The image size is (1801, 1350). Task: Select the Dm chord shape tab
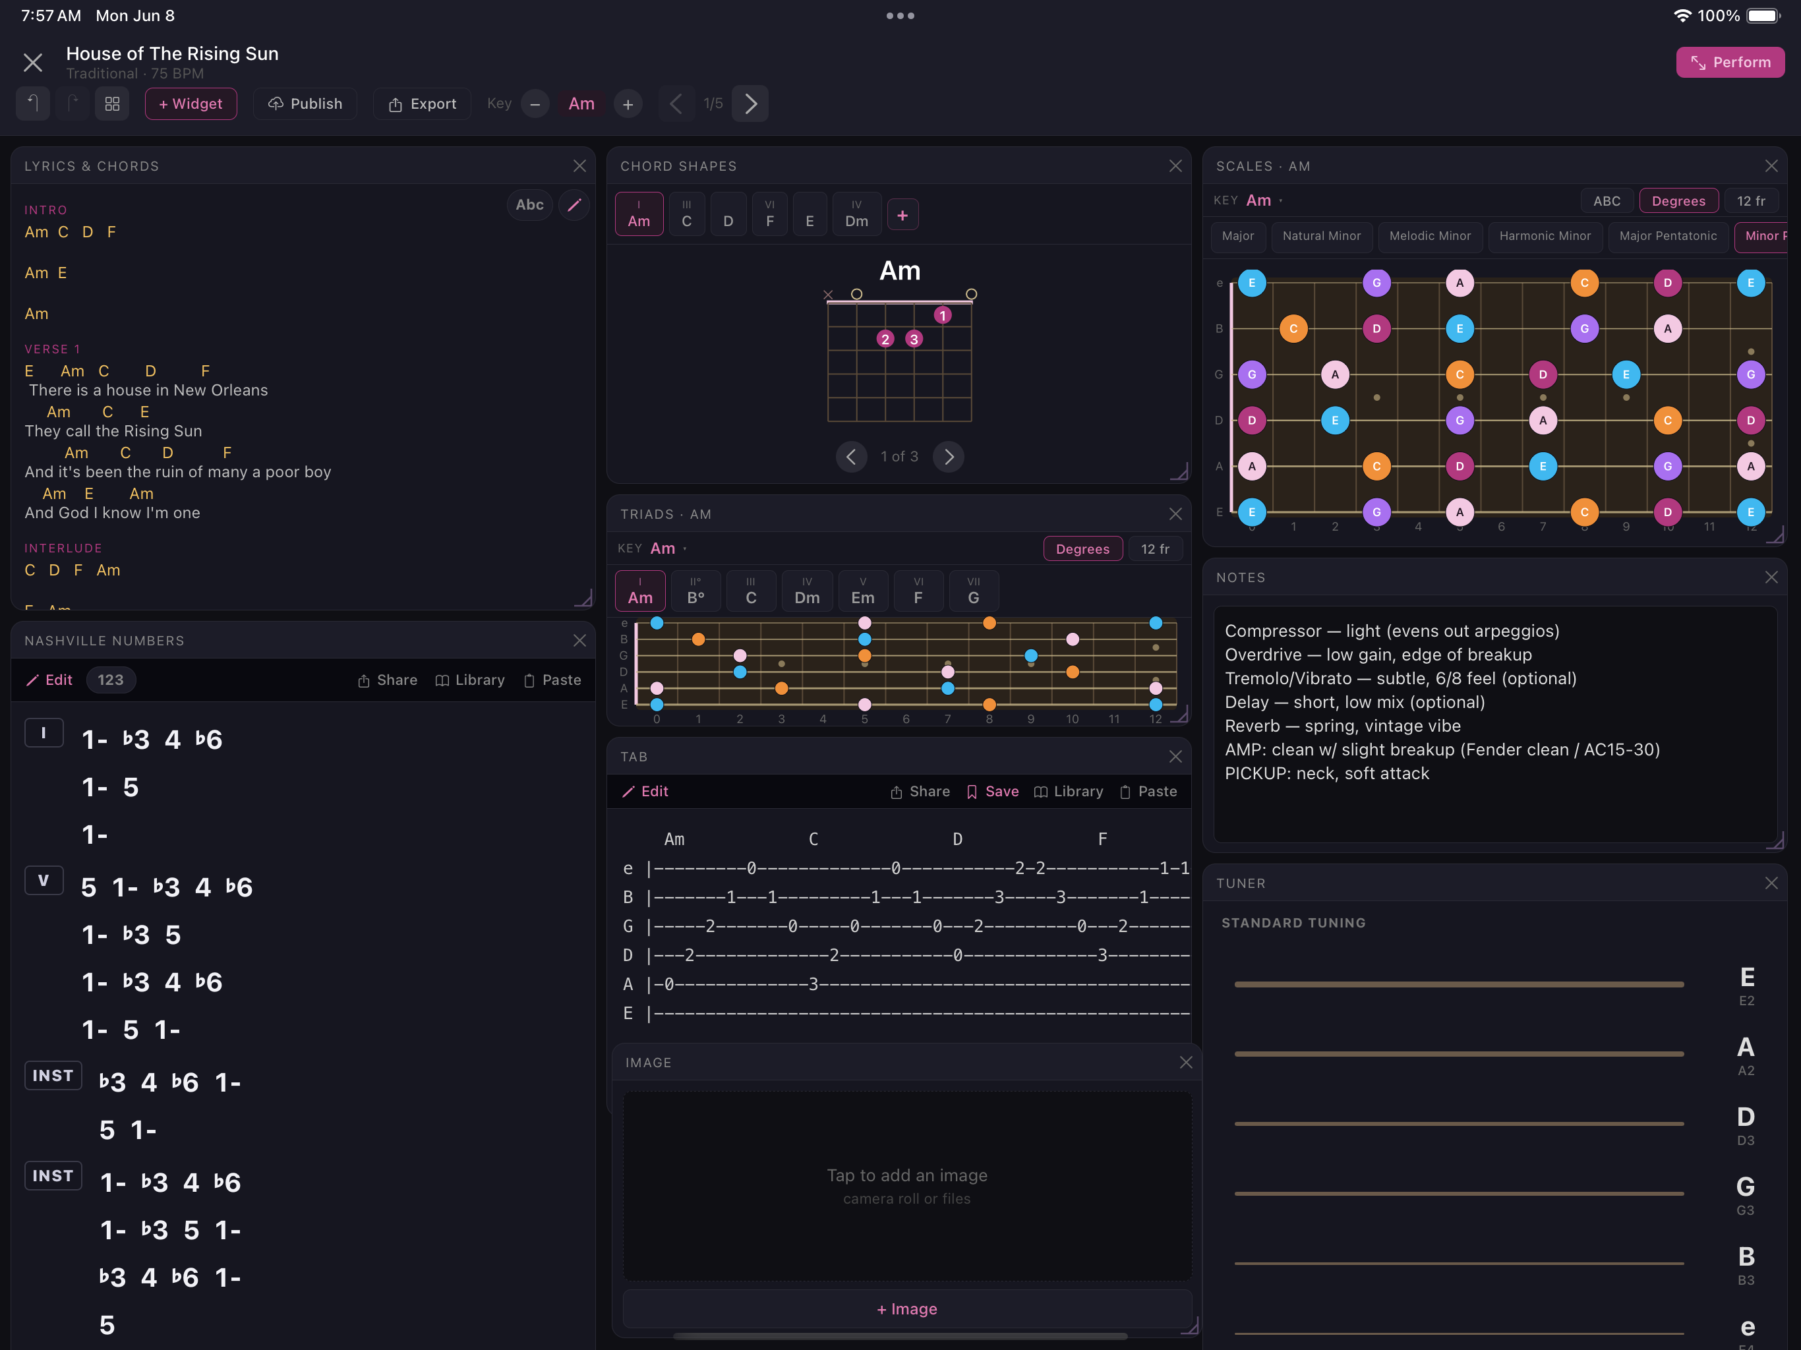(x=856, y=214)
